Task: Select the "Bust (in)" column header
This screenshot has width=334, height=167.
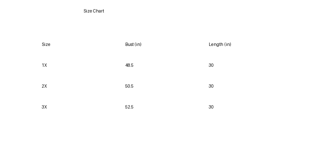Action: (x=133, y=45)
